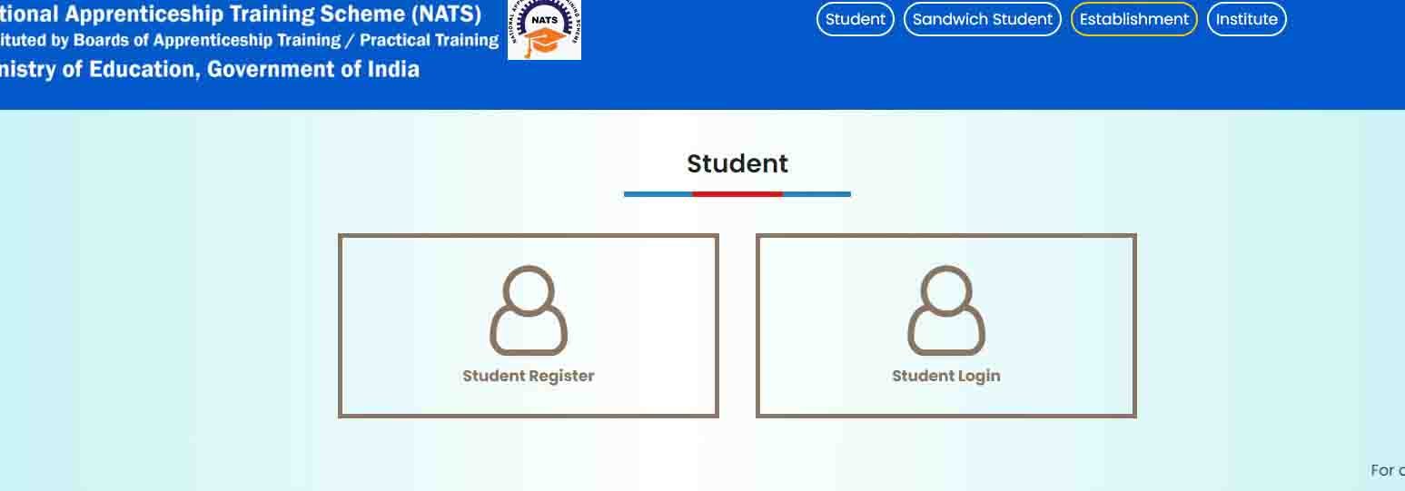Viewport: 1405px width, 491px height.
Task: Click the right blue segment of the heading underline
Action: tap(816, 194)
